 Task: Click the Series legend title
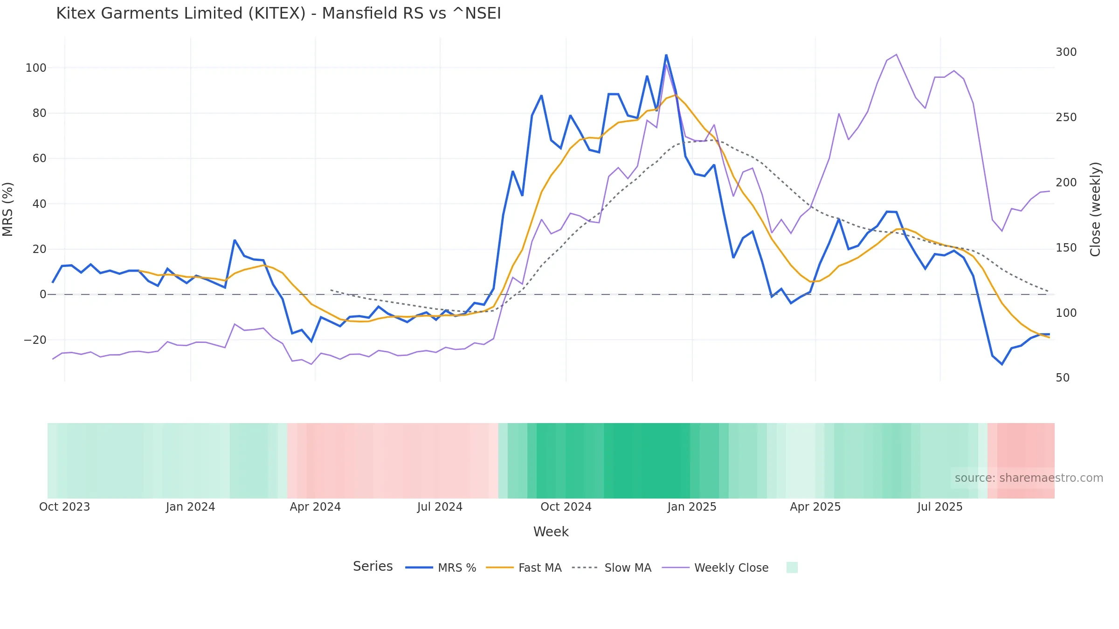[373, 566]
